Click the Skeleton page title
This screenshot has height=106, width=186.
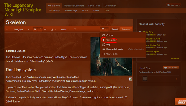(x=16, y=22)
